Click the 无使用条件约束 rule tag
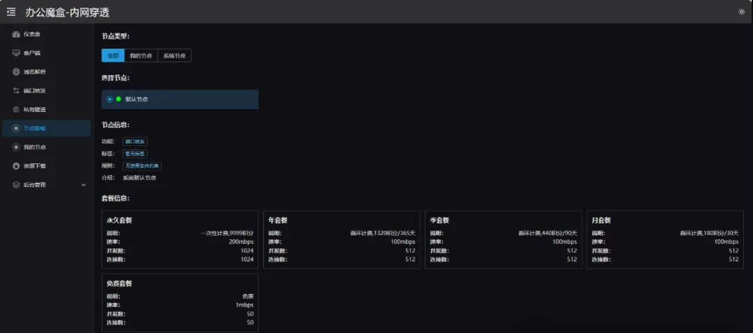 142,166
